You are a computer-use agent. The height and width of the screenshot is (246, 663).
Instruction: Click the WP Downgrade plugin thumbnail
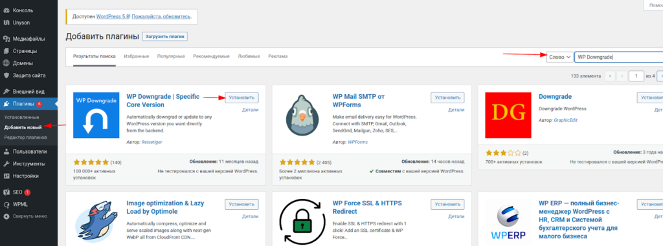tap(96, 115)
